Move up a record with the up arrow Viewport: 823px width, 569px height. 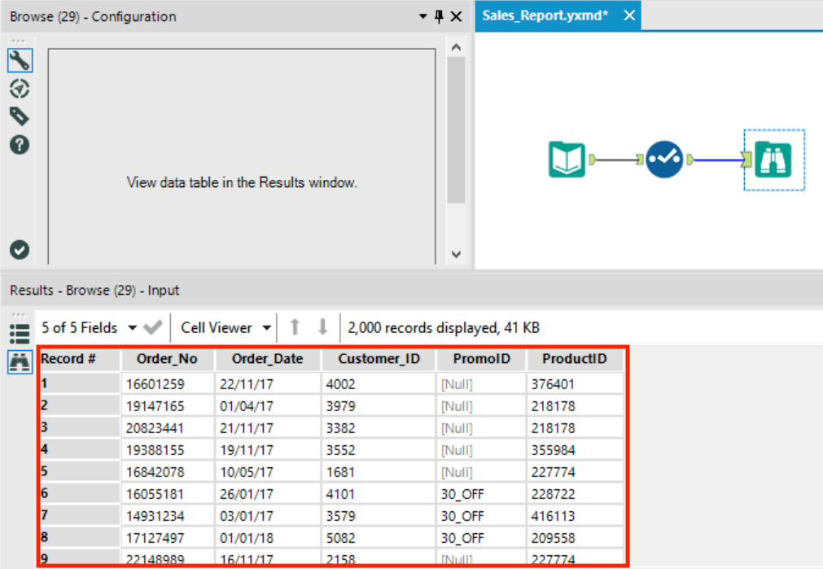click(x=295, y=327)
